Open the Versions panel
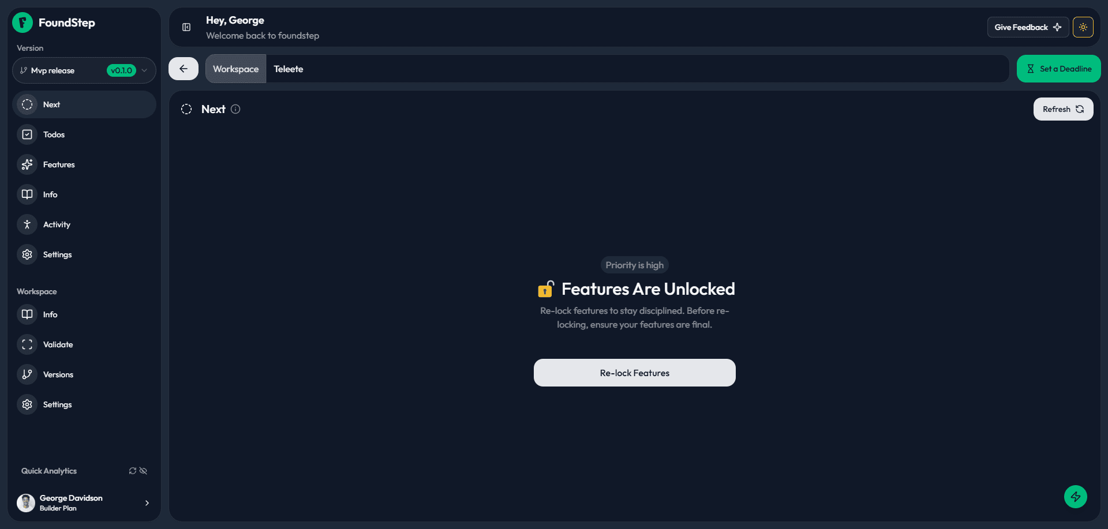Image resolution: width=1108 pixels, height=529 pixels. click(x=58, y=374)
